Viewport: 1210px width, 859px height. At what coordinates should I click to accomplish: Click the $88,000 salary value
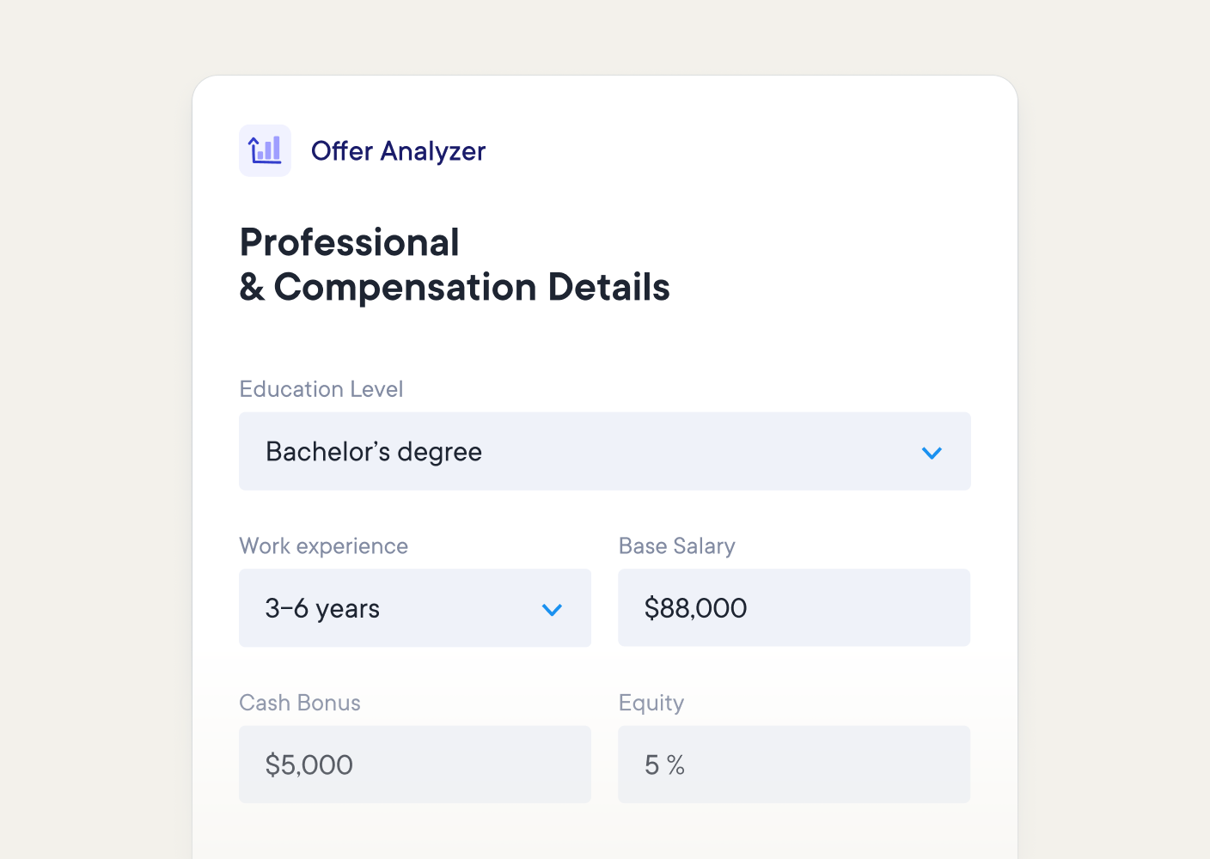pyautogui.click(x=695, y=608)
